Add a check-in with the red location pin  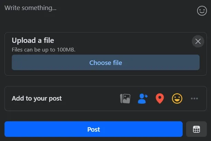point(159,98)
